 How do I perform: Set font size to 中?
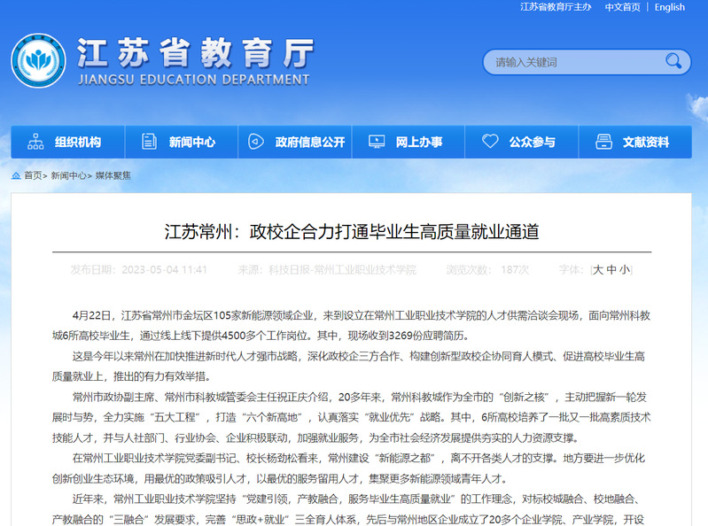tap(611, 269)
